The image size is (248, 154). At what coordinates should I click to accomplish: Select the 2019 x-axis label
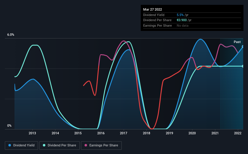click(x=169, y=133)
